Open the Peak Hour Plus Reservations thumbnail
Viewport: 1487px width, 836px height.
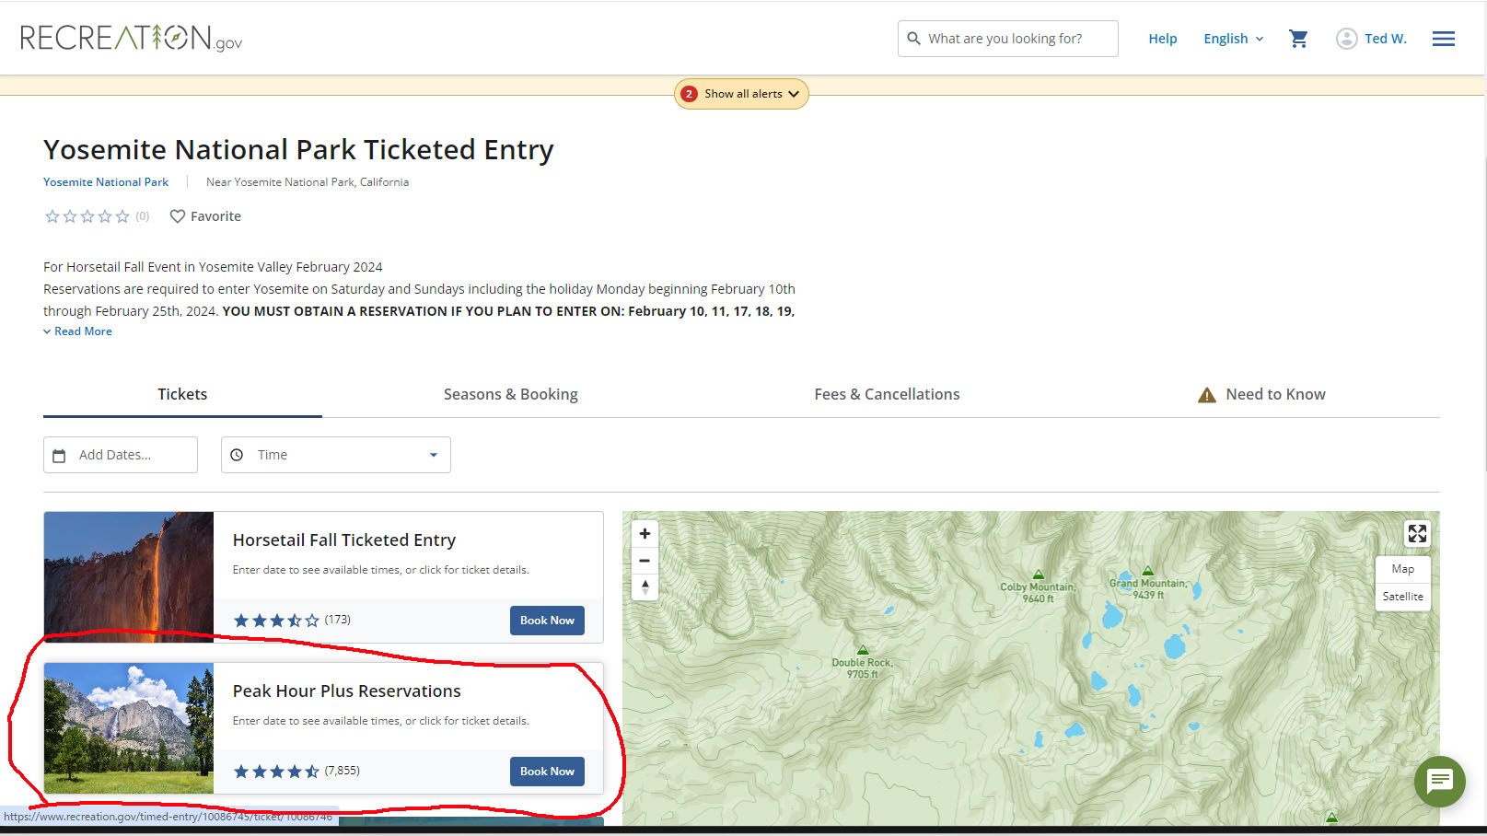click(x=129, y=728)
